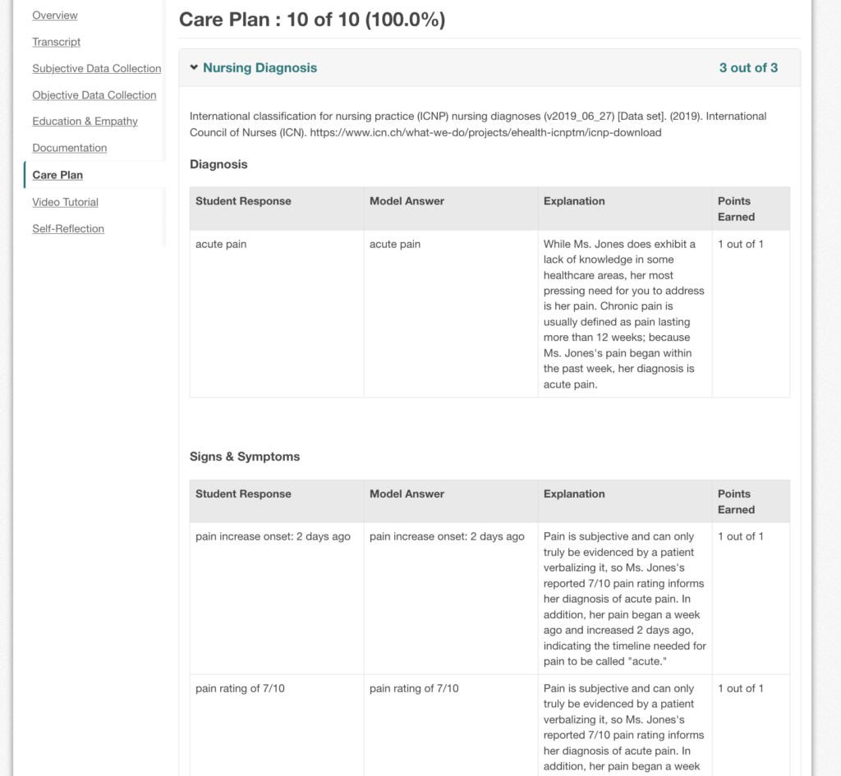The height and width of the screenshot is (776, 841).
Task: Click the Diagnosis subsection heading
Action: click(218, 164)
